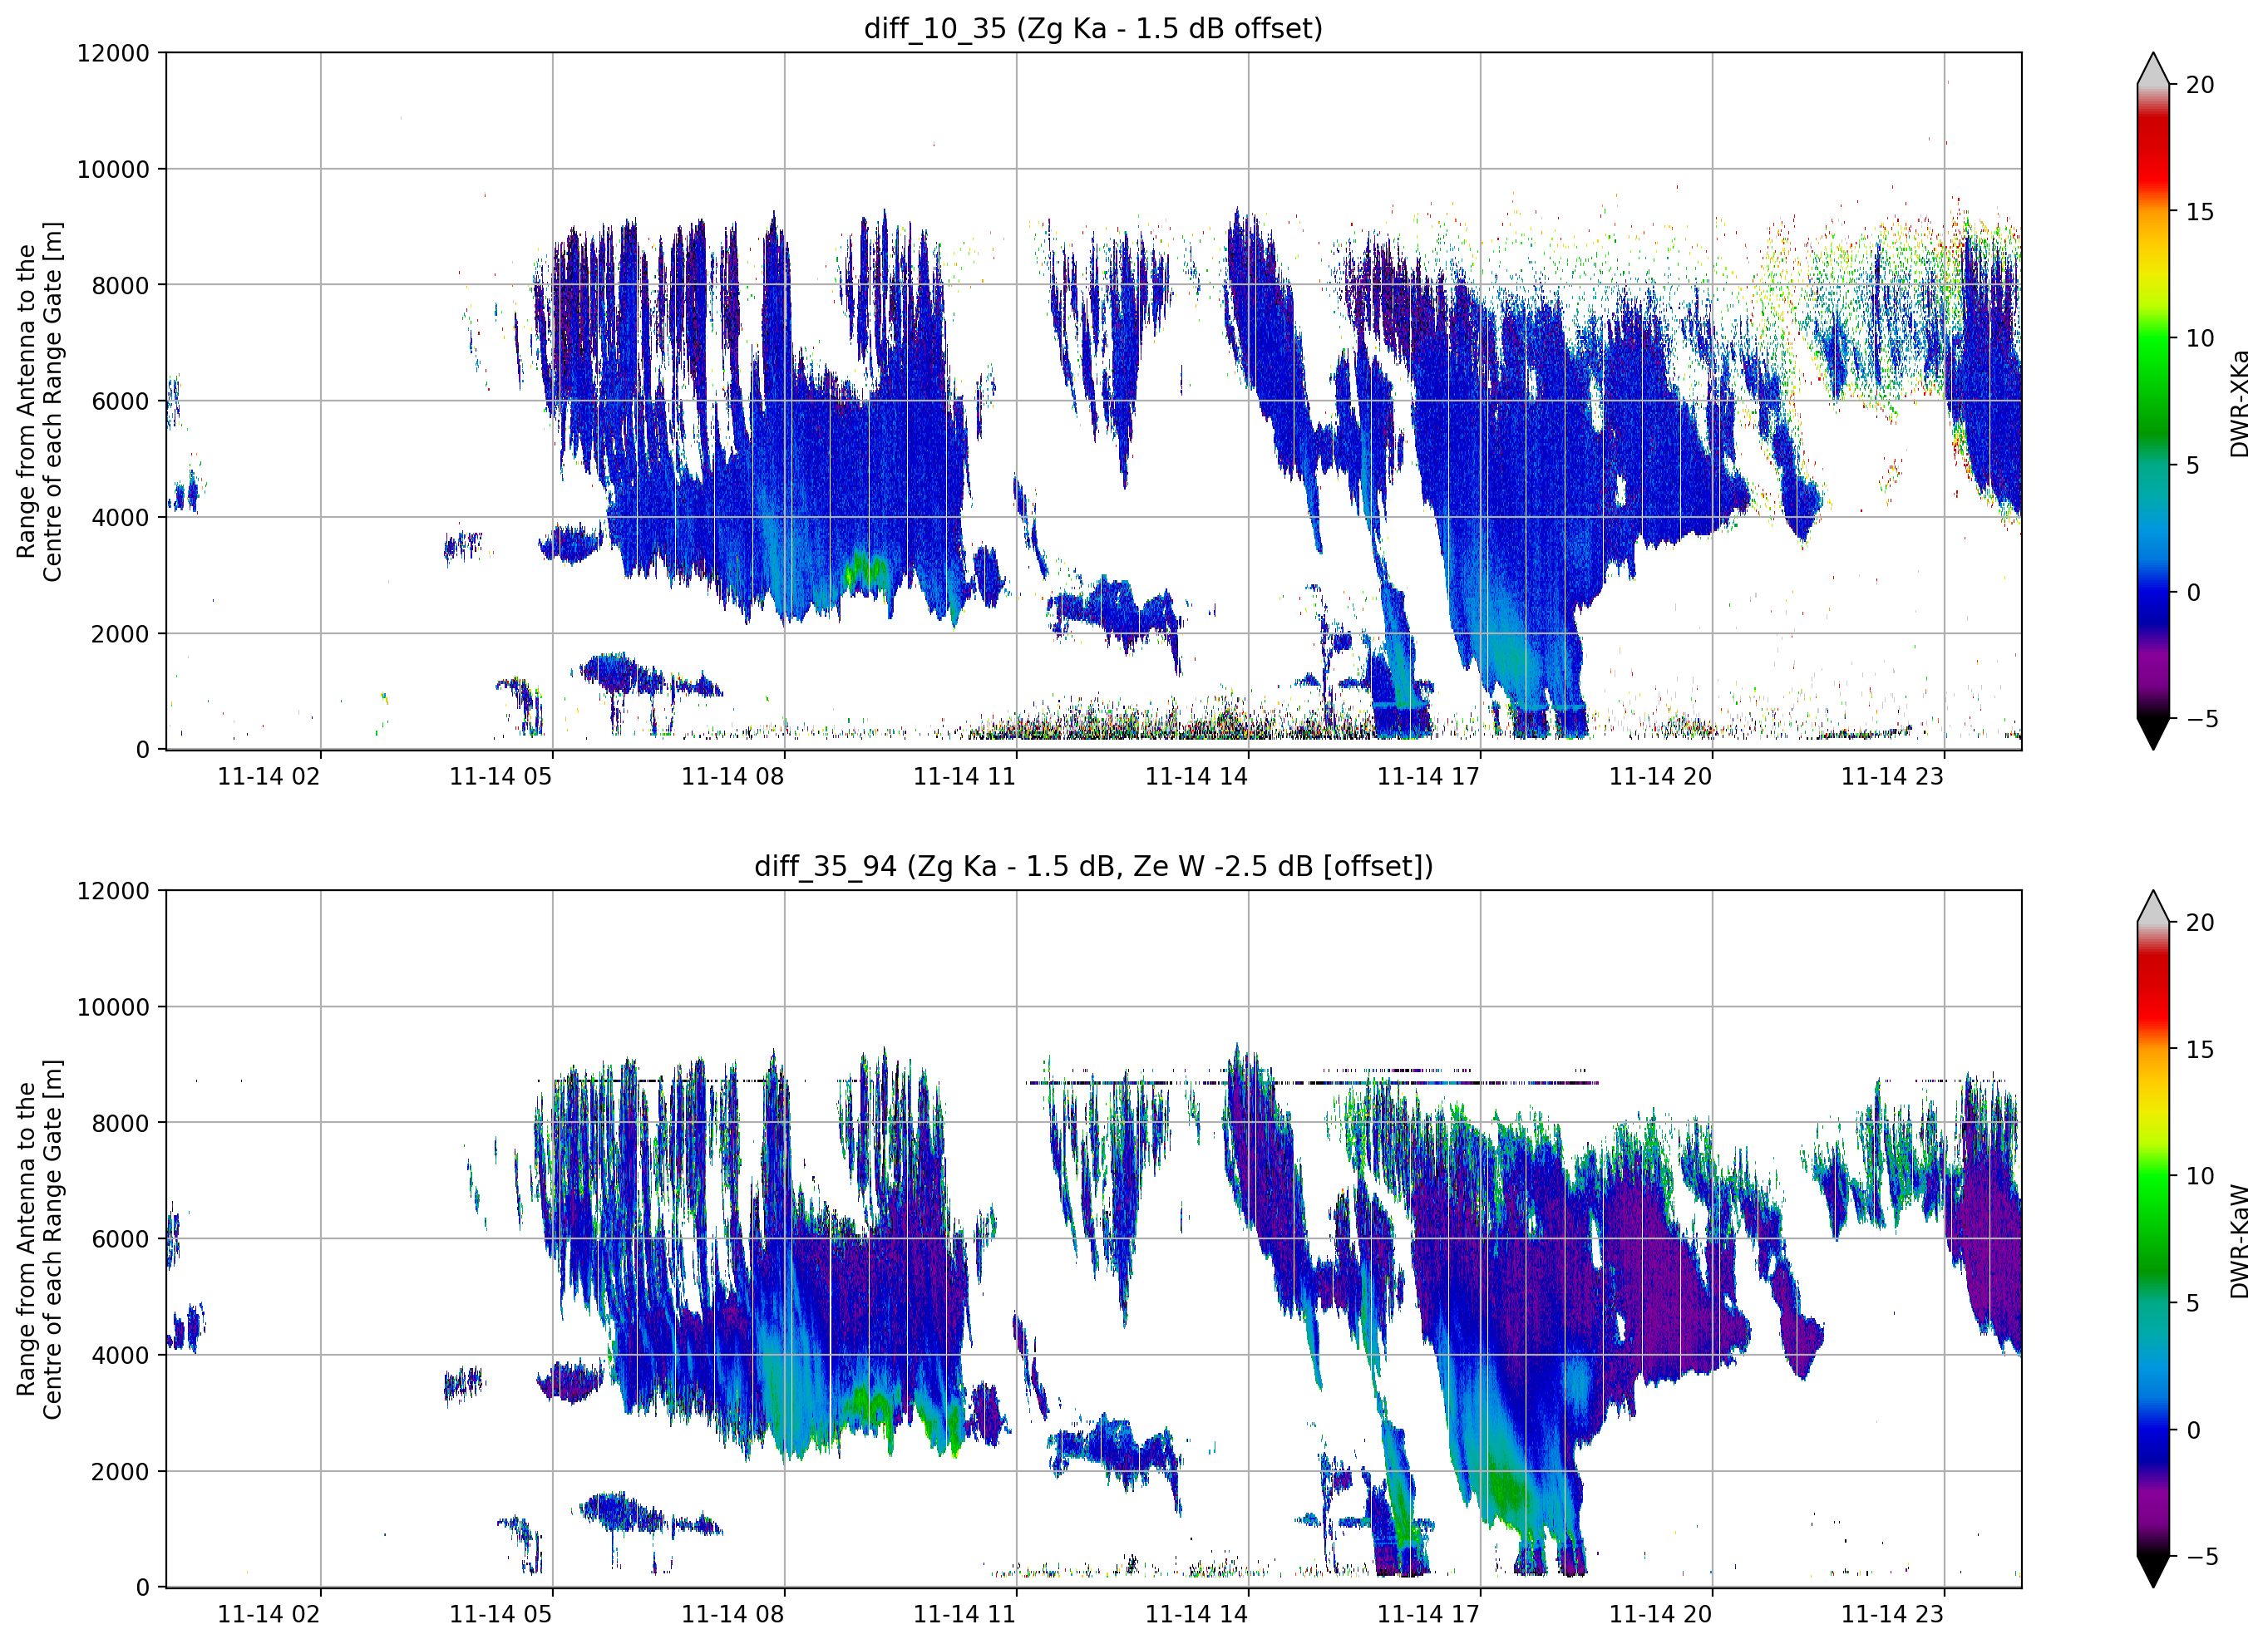The height and width of the screenshot is (1644, 2268).
Task: Click the DWR-XKa color scale bar
Action: [2153, 401]
